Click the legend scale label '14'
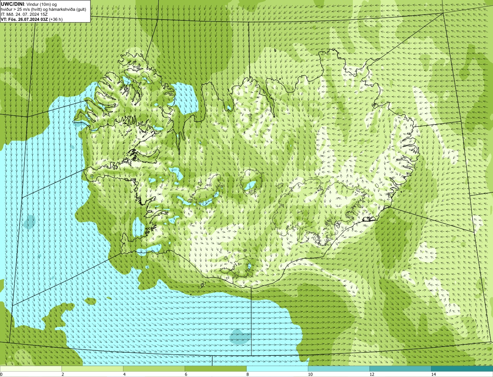Viewport: 493px width, 377px height. (433, 374)
